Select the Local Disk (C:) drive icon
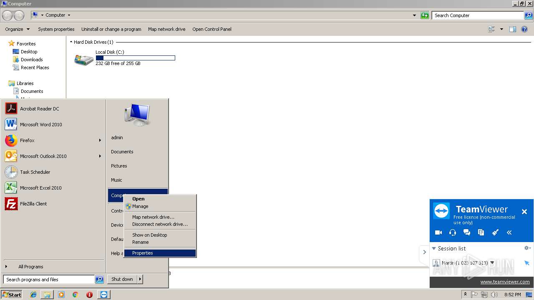Viewport: 534px width, 300px height. click(84, 60)
